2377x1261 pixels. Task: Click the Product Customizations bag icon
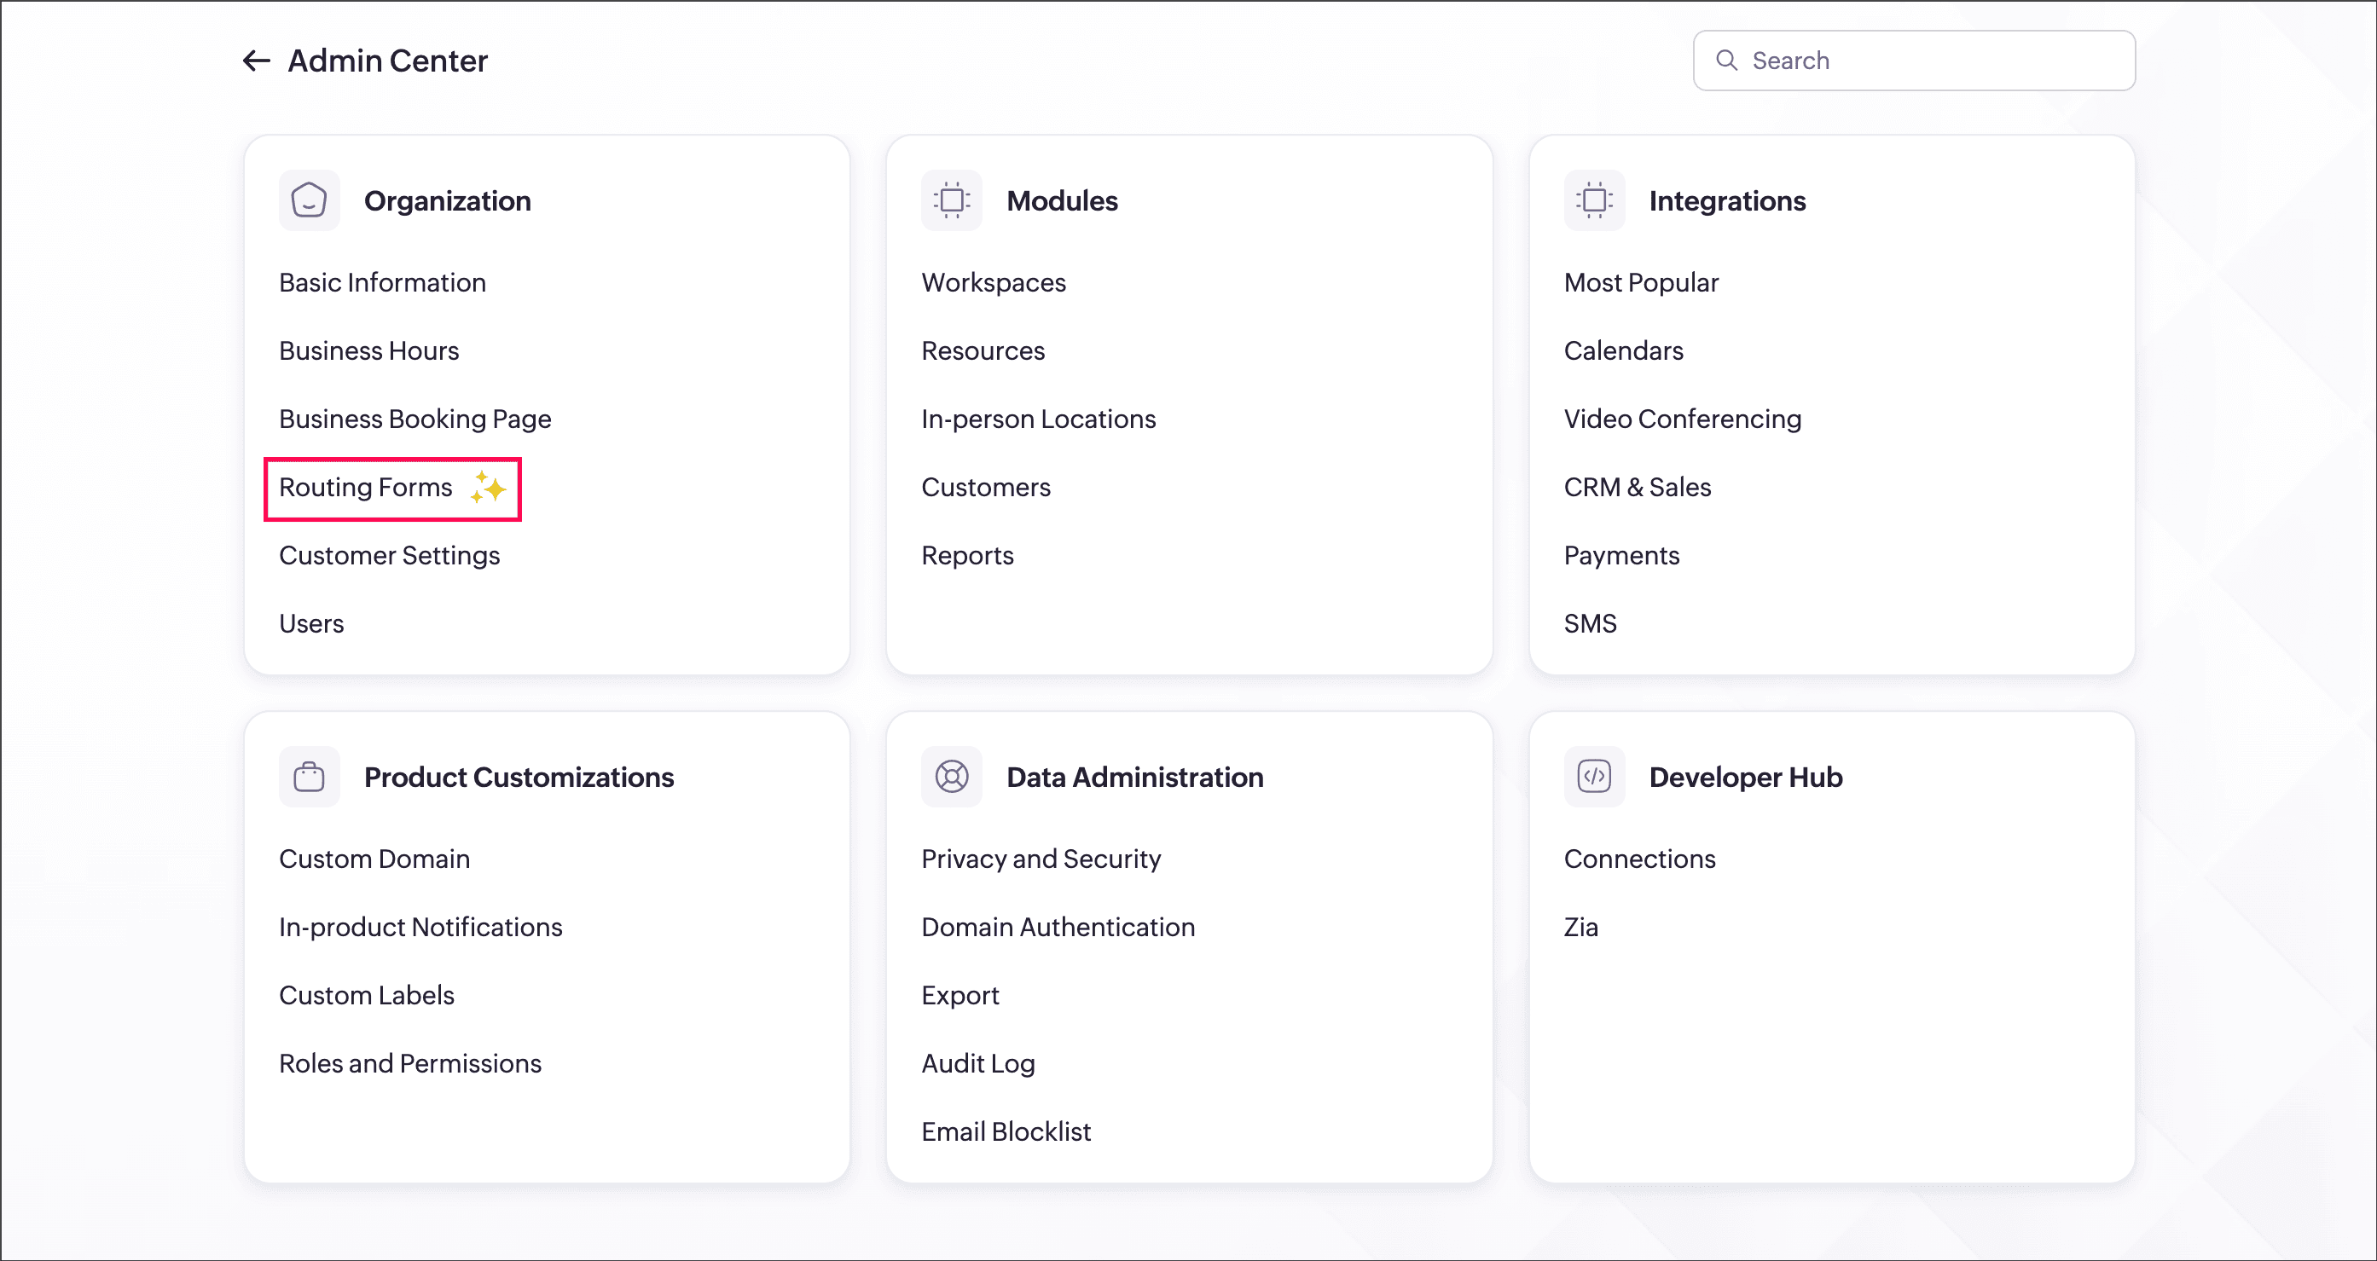click(x=309, y=777)
